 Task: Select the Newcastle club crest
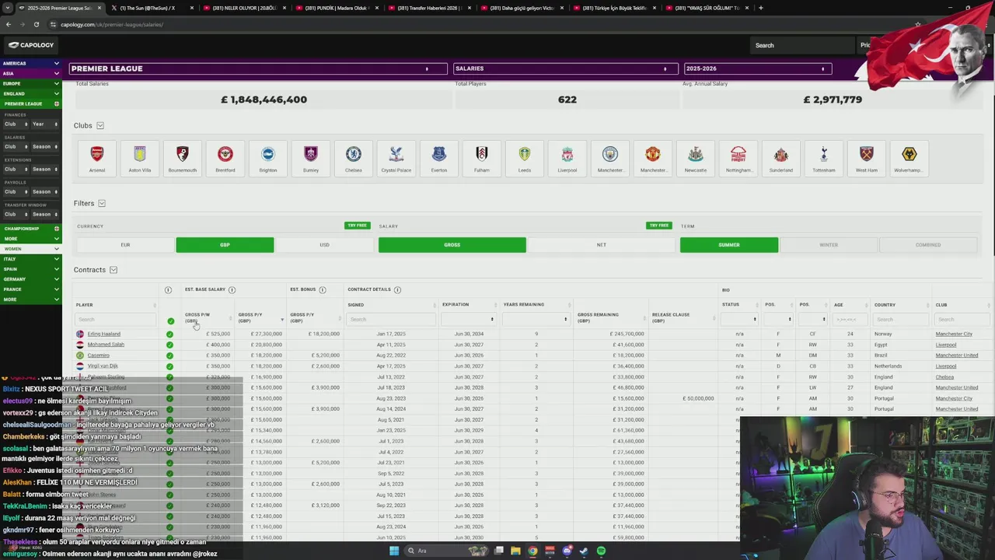[695, 154]
